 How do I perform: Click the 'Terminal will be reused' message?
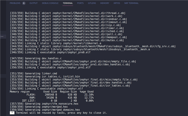[61, 113]
